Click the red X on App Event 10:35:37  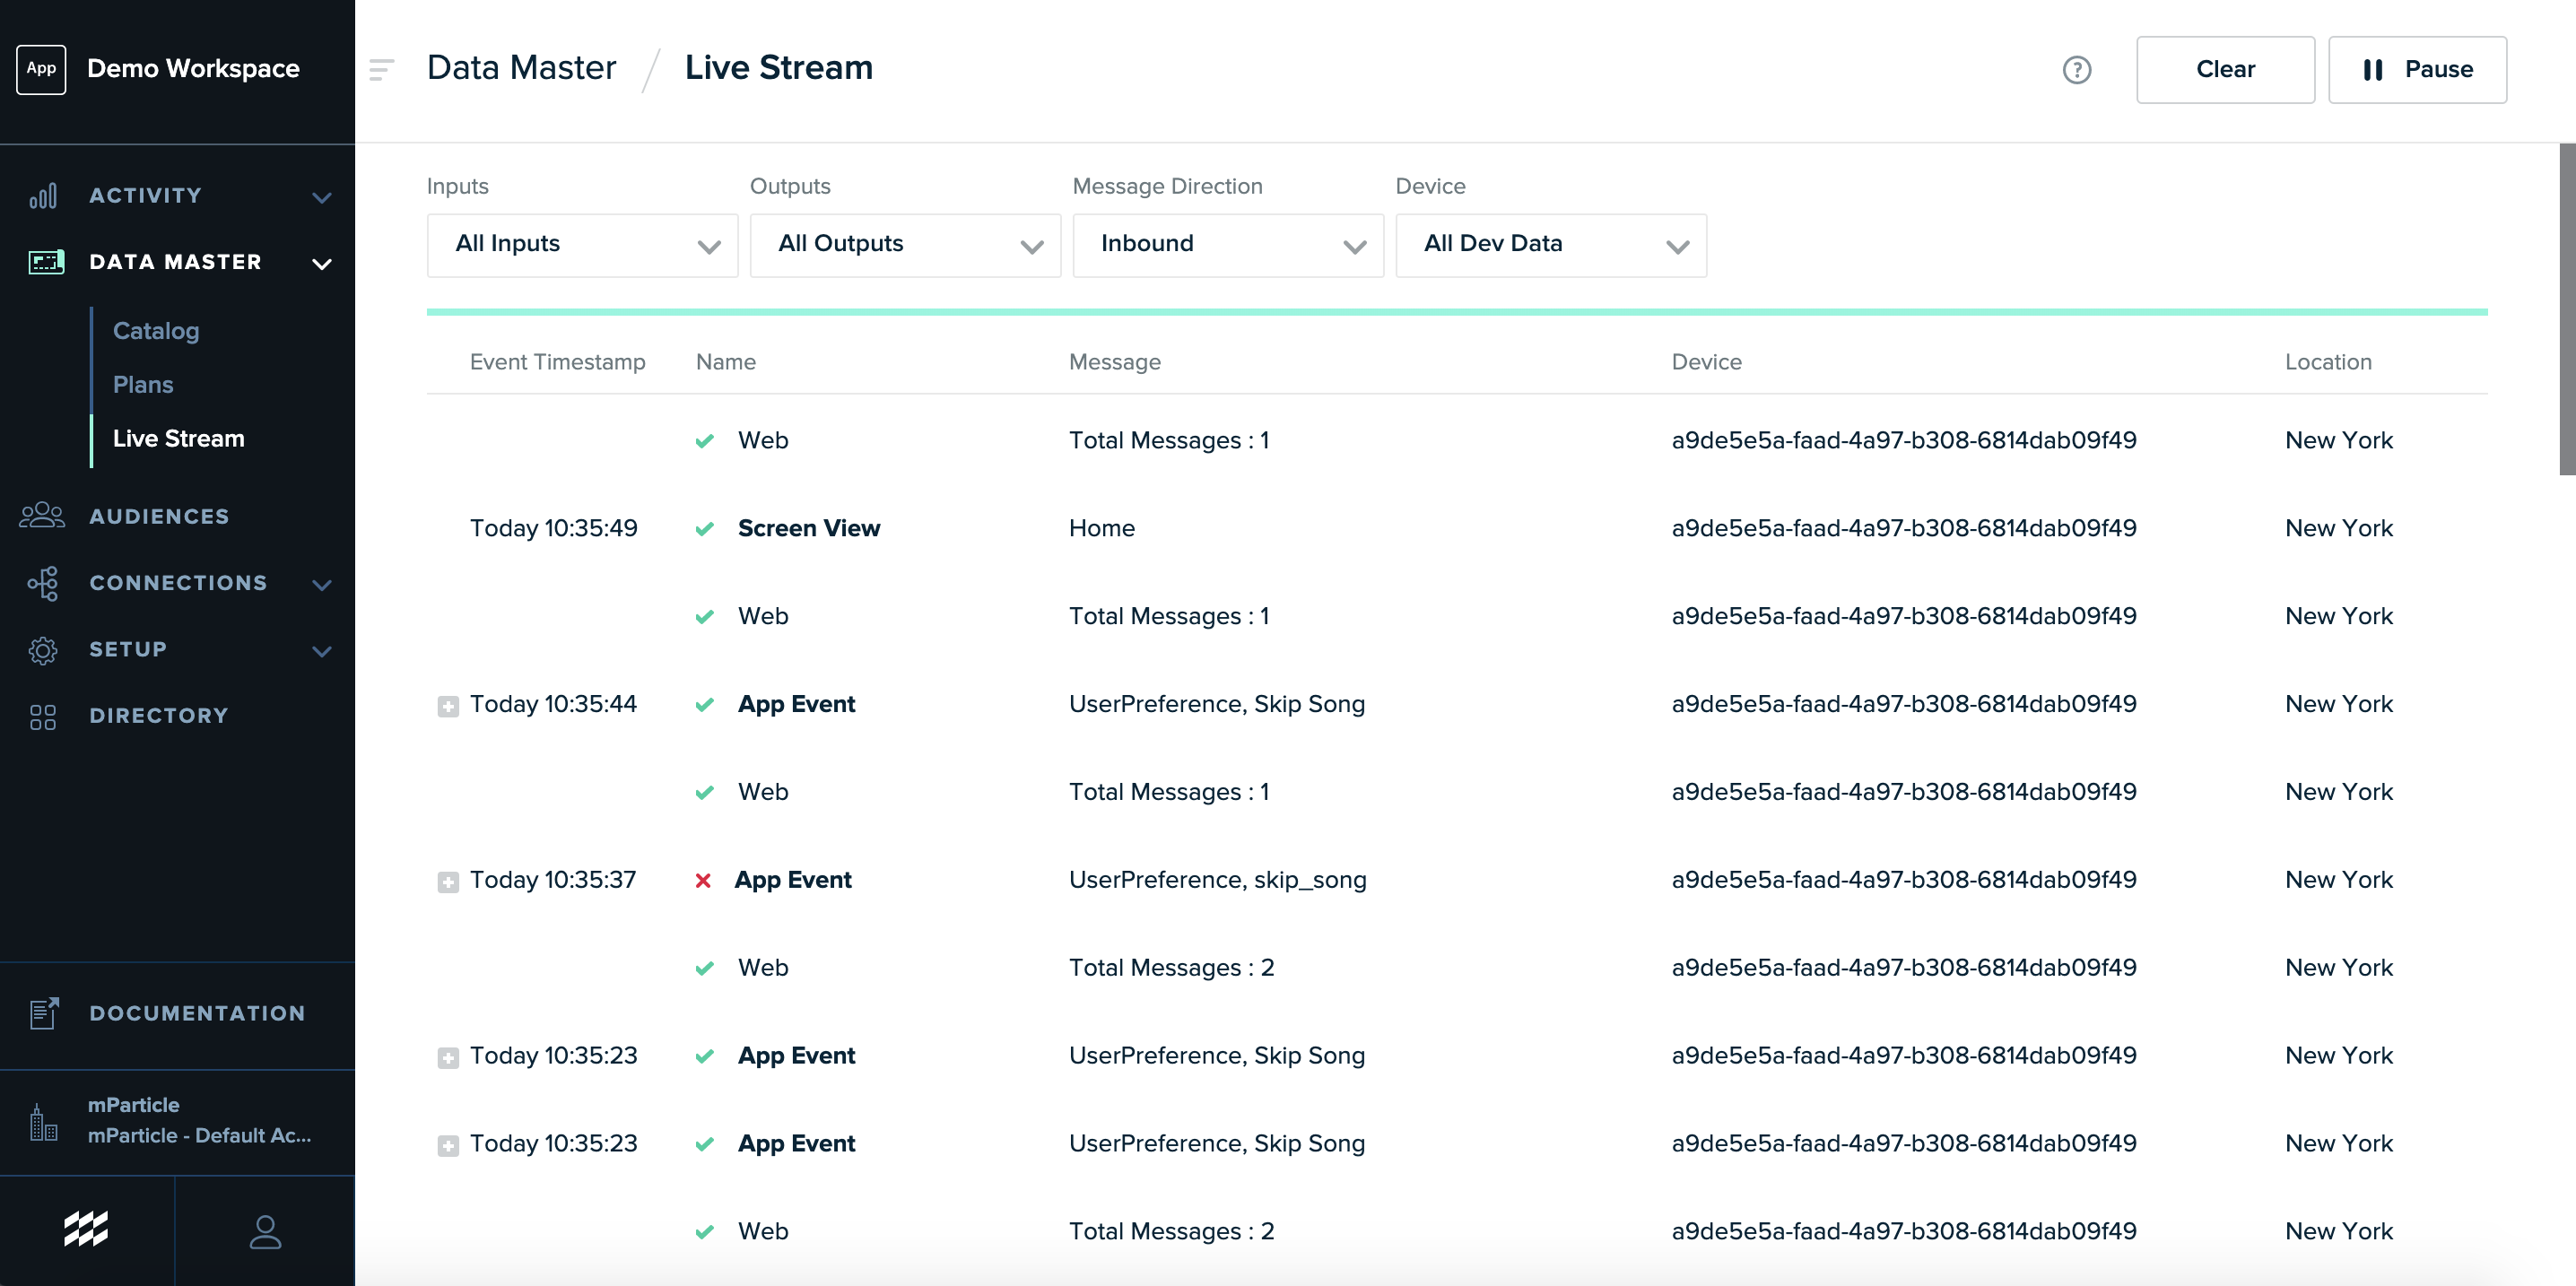coord(703,880)
